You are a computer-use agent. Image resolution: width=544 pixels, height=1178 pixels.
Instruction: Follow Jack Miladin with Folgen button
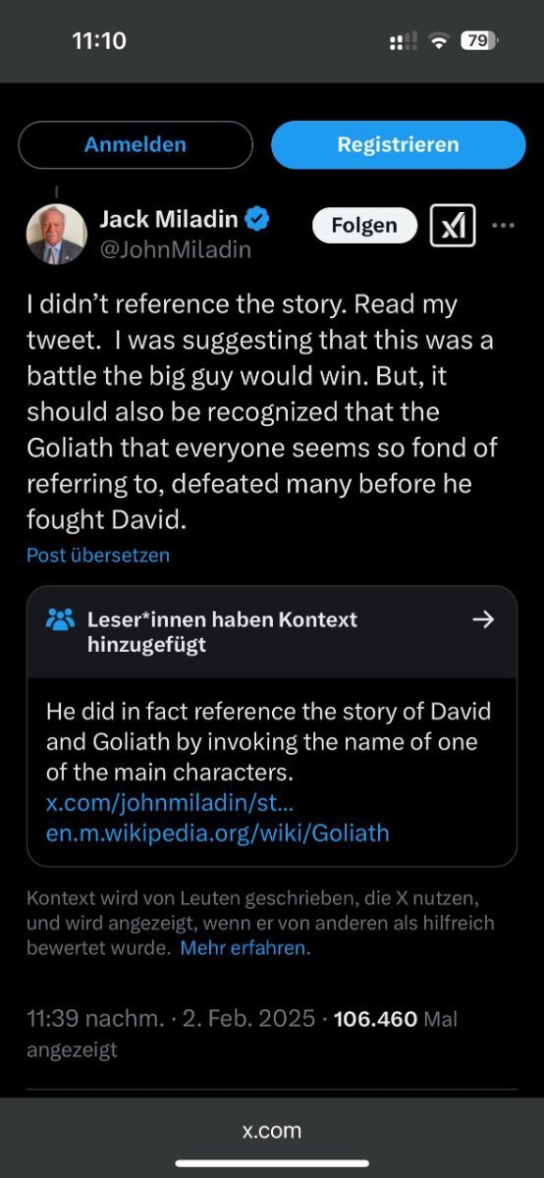tap(364, 225)
